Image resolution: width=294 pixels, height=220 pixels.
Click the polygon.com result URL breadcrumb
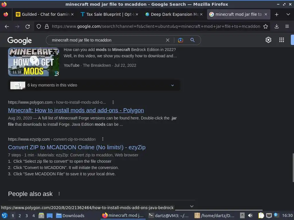pyautogui.click(x=57, y=102)
